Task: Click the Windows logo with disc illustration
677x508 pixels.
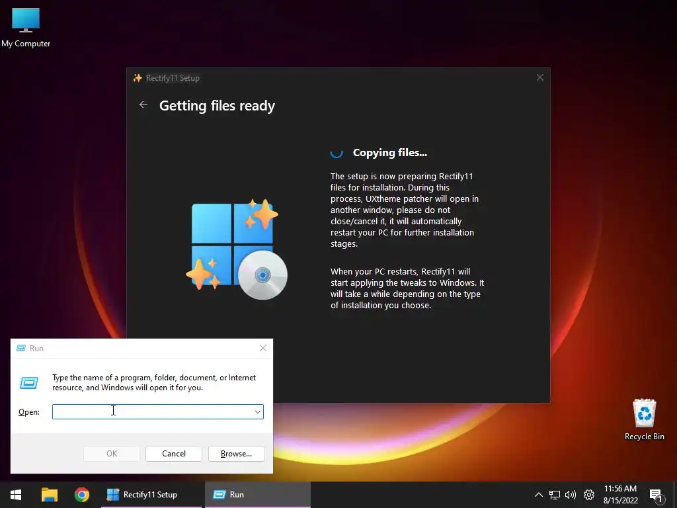Action: [x=236, y=249]
